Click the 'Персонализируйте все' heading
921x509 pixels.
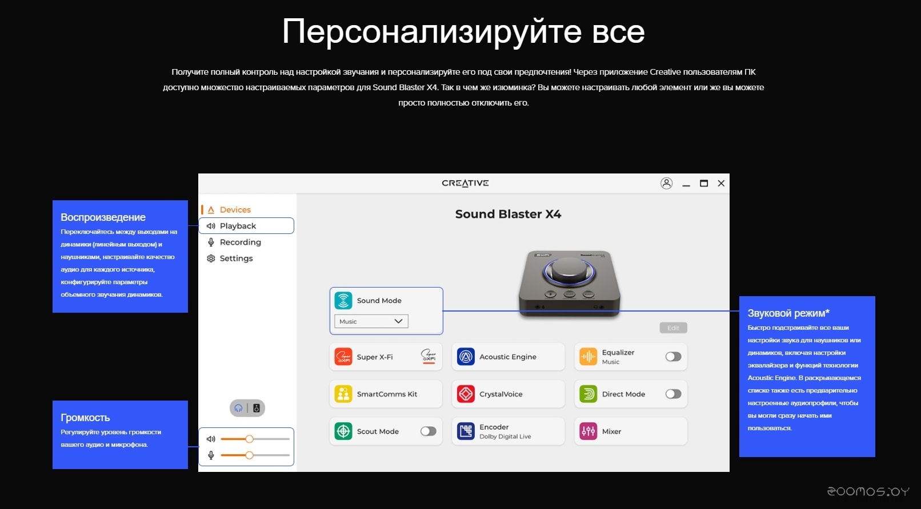click(463, 31)
